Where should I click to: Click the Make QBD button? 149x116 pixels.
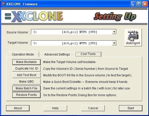(27, 82)
